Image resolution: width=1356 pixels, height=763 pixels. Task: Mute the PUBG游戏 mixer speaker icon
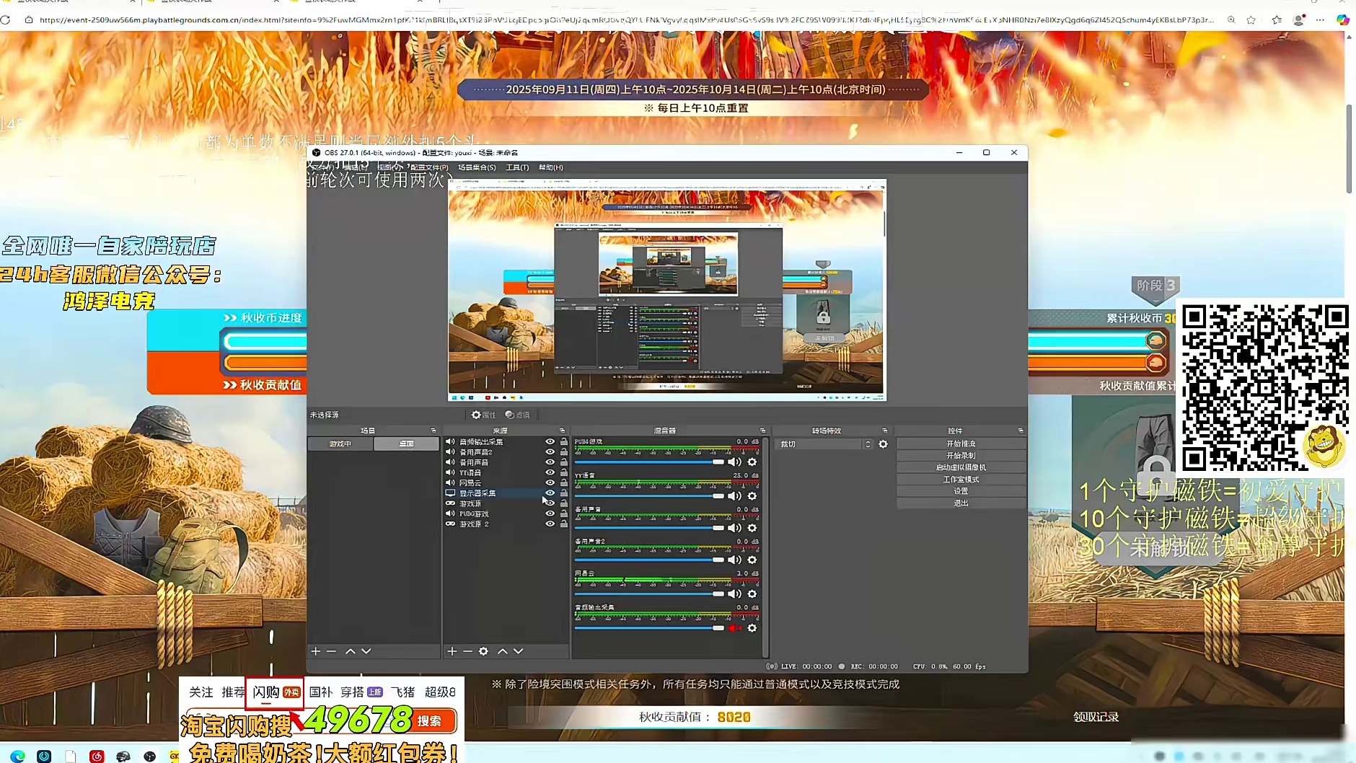tap(734, 462)
